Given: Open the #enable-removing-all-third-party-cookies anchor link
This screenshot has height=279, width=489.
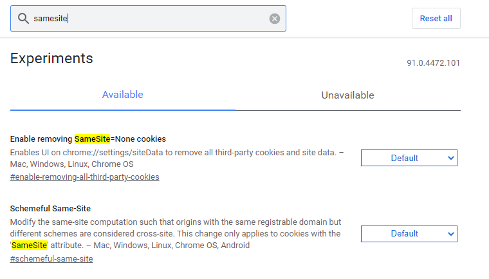Looking at the screenshot, I should click(x=85, y=177).
